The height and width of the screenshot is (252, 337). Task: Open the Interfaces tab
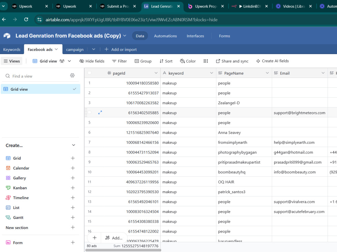(195, 36)
